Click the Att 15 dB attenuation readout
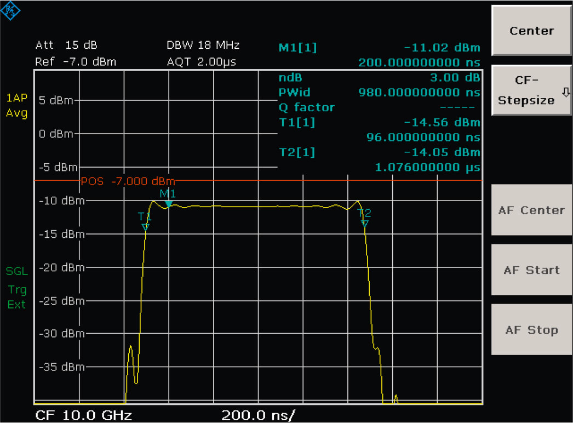The height and width of the screenshot is (423, 573). (x=66, y=45)
